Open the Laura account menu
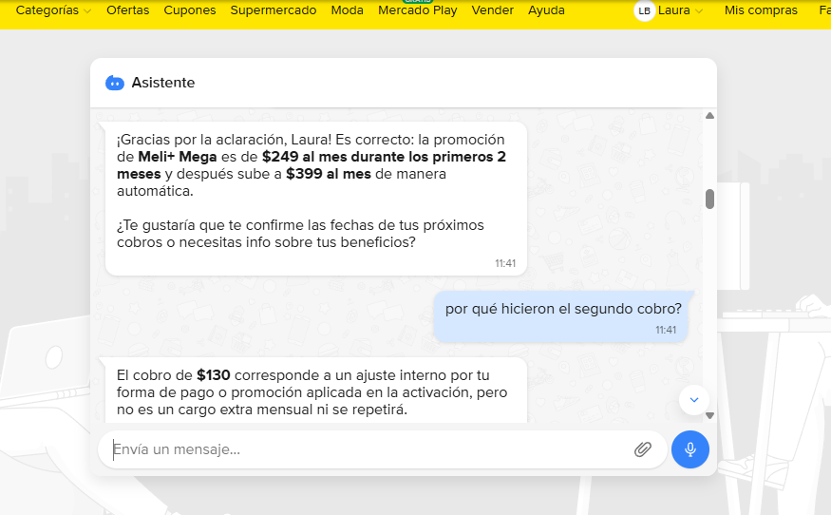 pos(680,10)
